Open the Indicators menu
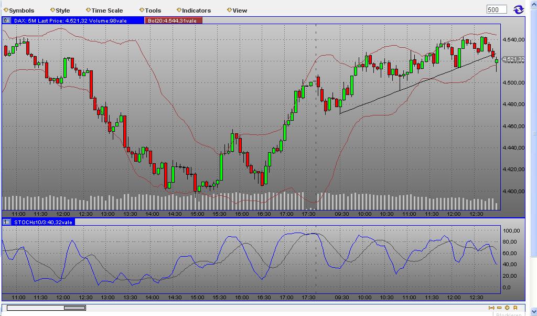The width and height of the screenshot is (537, 316). tap(195, 10)
